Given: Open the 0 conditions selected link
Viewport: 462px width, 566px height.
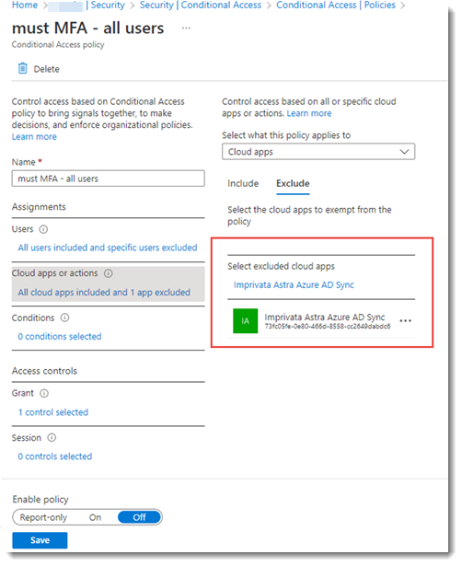Looking at the screenshot, I should click(x=60, y=337).
